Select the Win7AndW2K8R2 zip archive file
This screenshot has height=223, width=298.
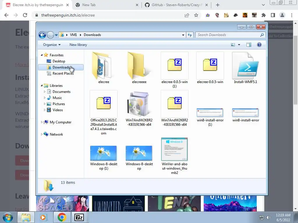pos(175,109)
